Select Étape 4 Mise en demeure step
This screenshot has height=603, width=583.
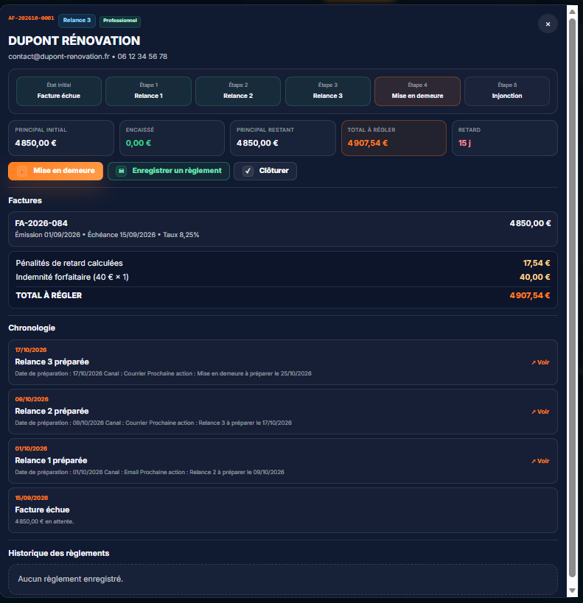417,91
